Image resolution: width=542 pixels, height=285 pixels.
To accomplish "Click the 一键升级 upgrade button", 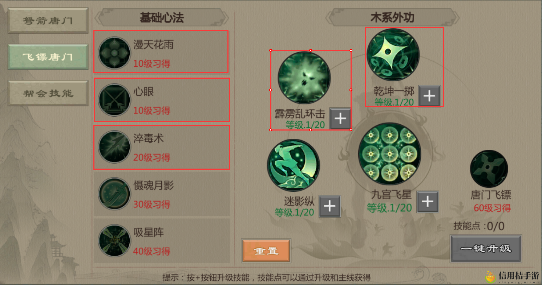I will [486, 249].
